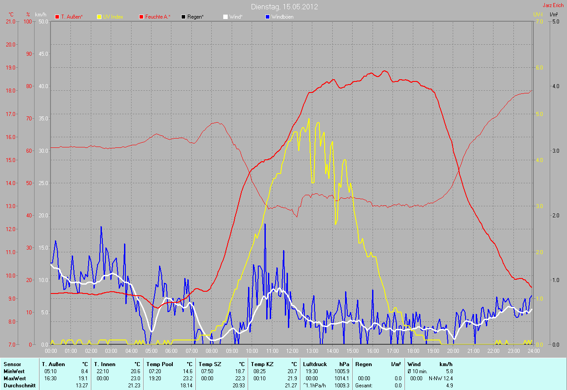Screen dimensions: 567x390
Task: Click the outdoor maximum value '19.1'
Action: coord(83,378)
